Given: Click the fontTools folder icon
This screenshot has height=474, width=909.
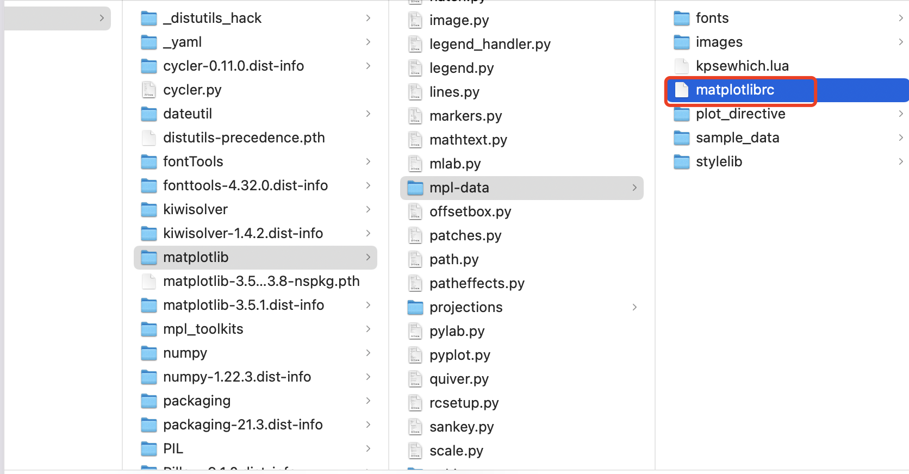Looking at the screenshot, I should coord(149,162).
